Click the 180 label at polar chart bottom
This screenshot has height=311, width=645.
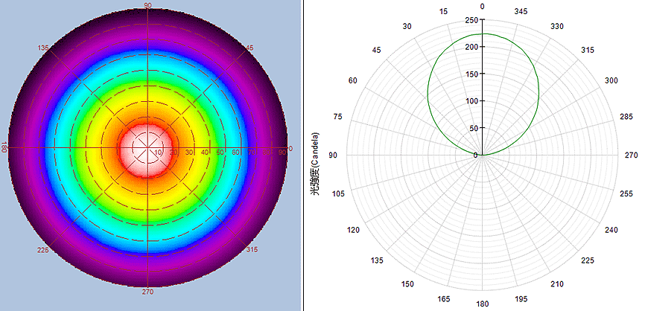[x=483, y=304]
